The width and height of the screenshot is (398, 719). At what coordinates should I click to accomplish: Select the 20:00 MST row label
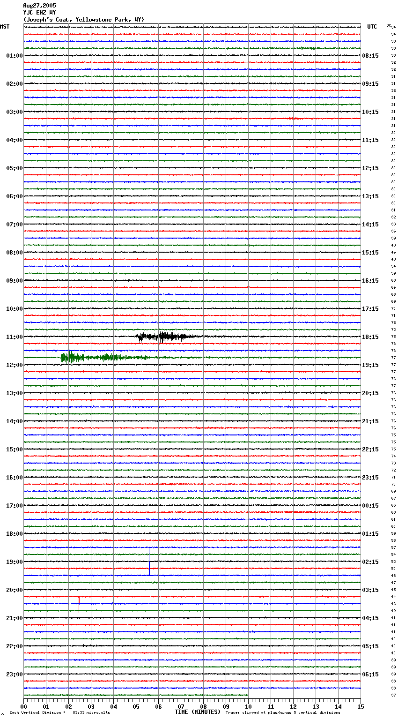pyautogui.click(x=15, y=590)
